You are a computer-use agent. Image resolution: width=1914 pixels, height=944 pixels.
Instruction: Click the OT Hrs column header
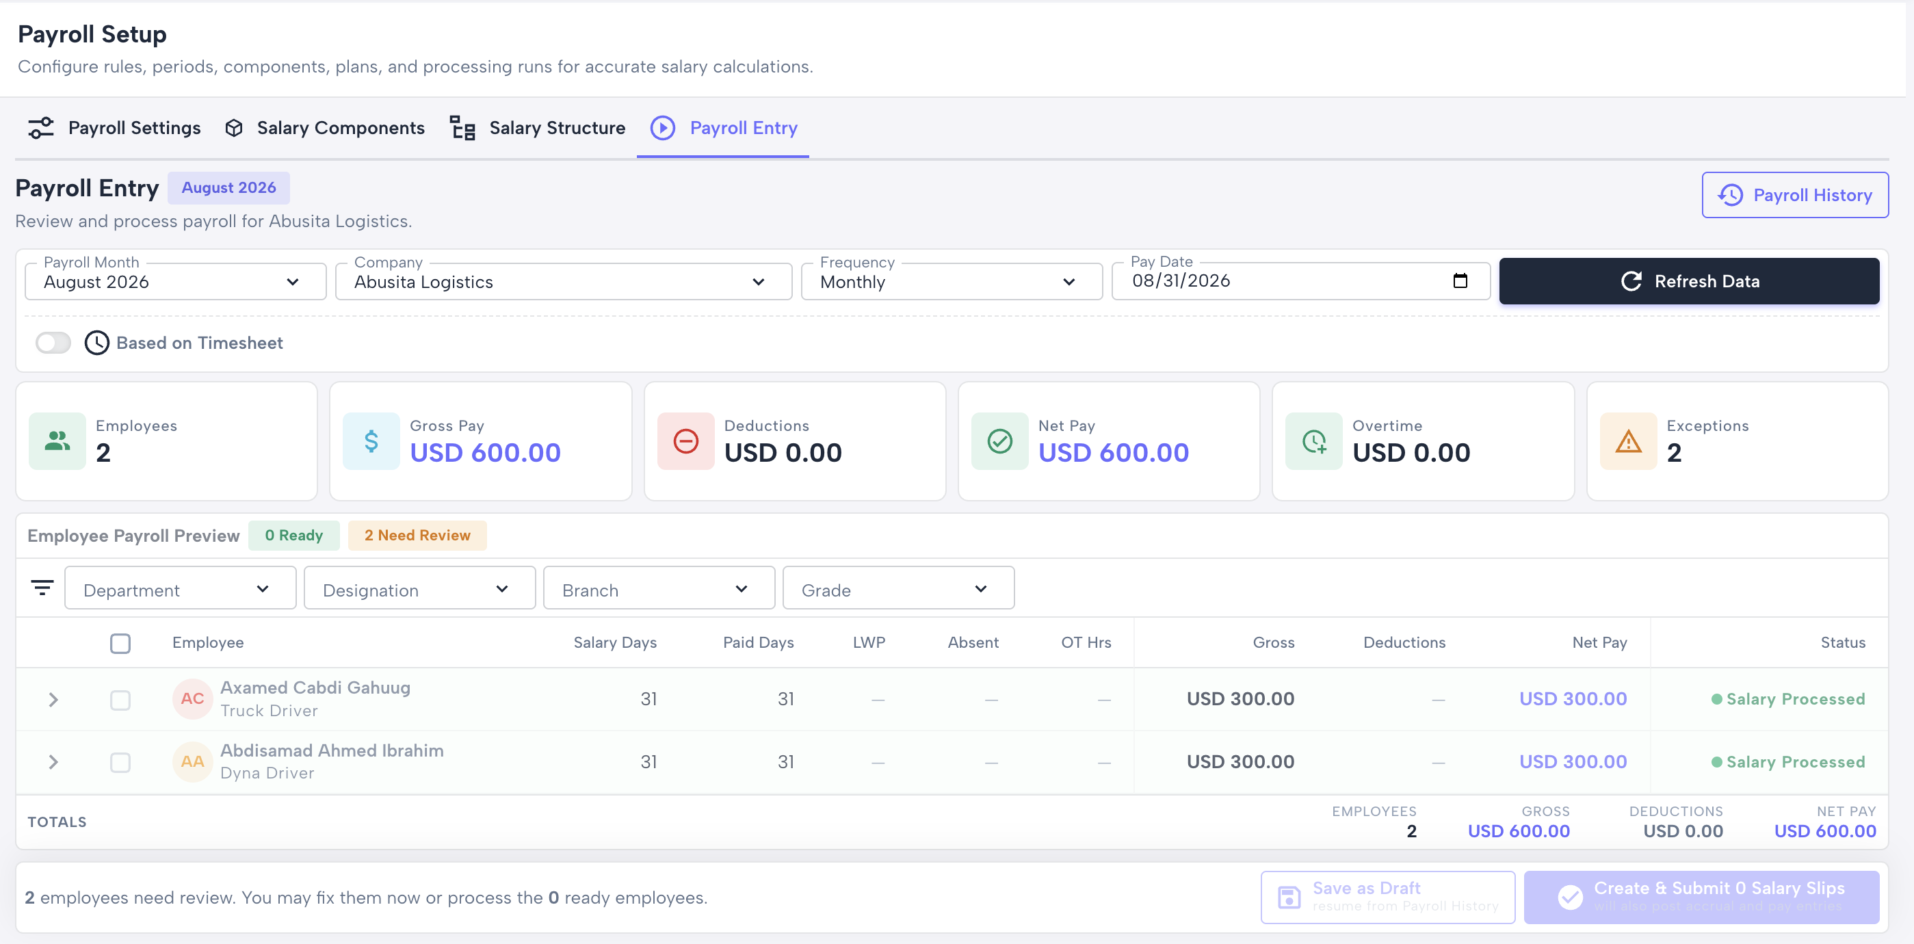click(1086, 642)
